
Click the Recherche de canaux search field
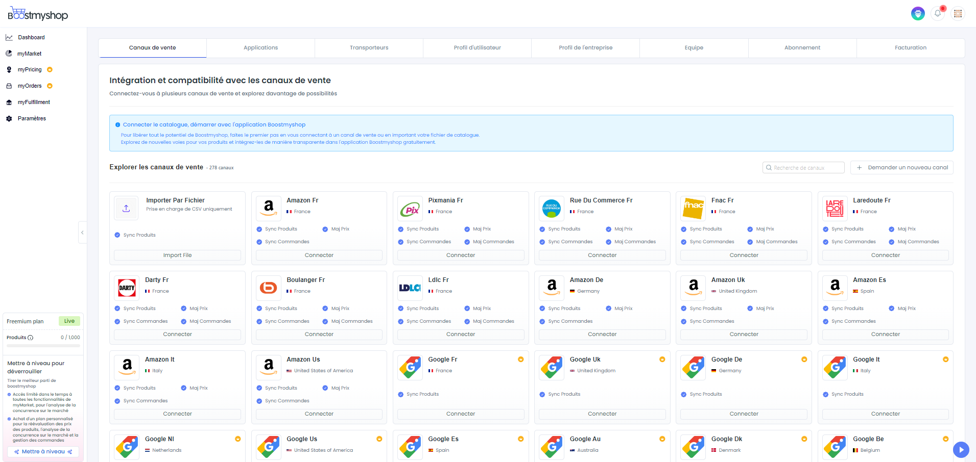[803, 168]
